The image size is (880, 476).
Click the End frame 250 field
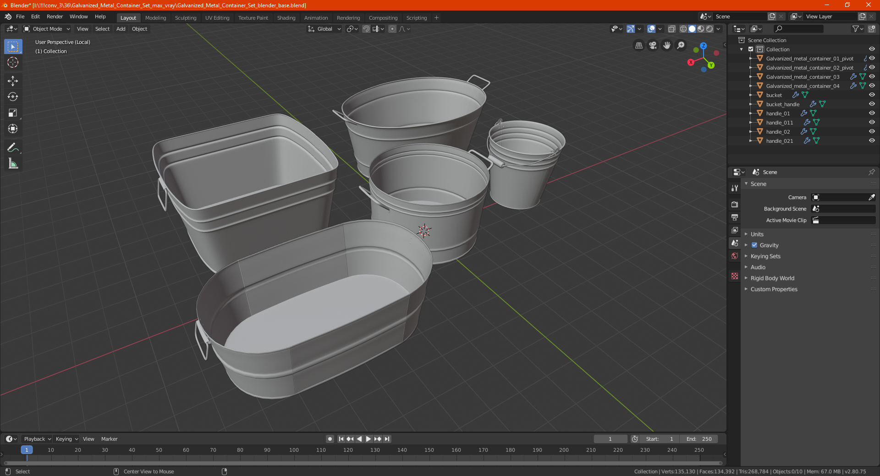click(x=698, y=439)
